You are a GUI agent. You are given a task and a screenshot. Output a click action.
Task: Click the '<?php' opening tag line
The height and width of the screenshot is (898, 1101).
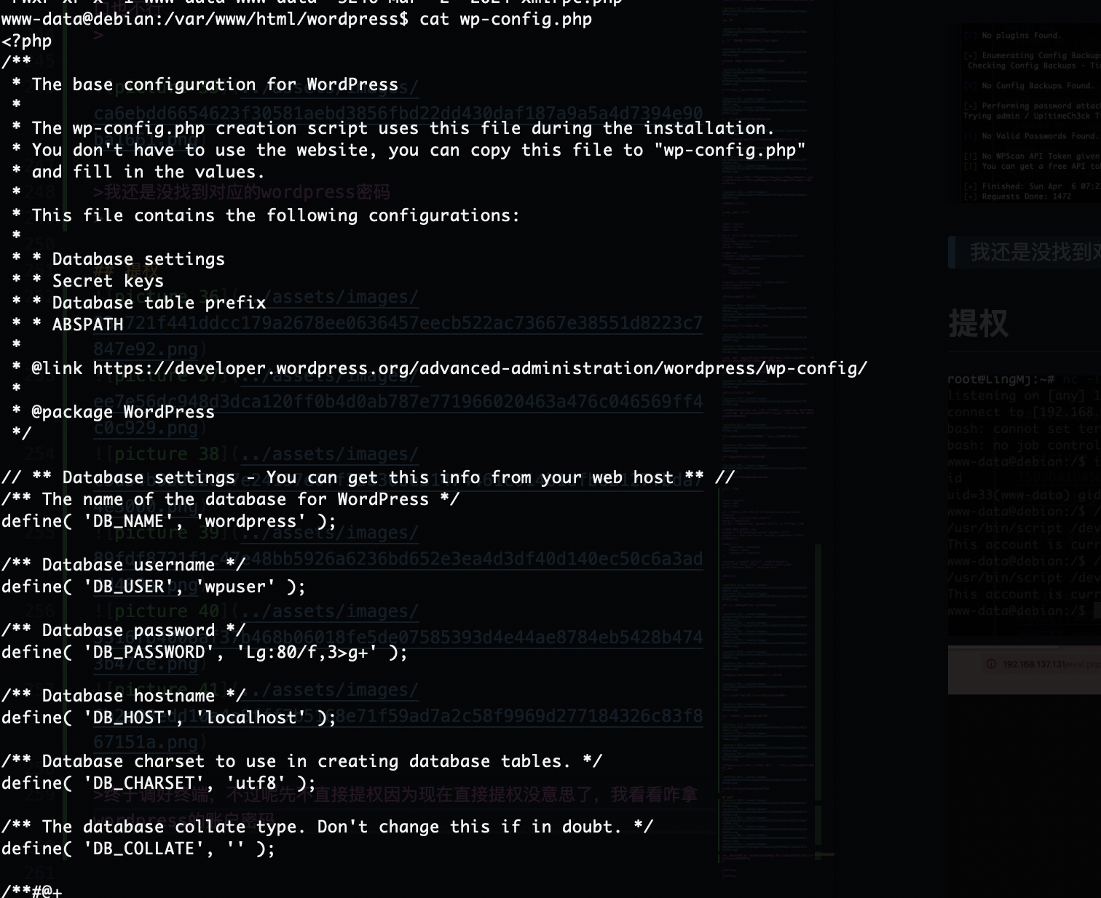pyautogui.click(x=27, y=41)
